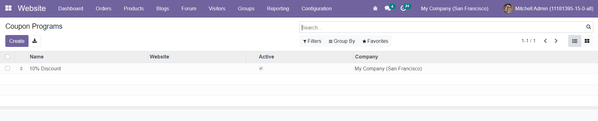This screenshot has width=598, height=121.
Task: Open the Reporting menu
Action: coord(278,8)
